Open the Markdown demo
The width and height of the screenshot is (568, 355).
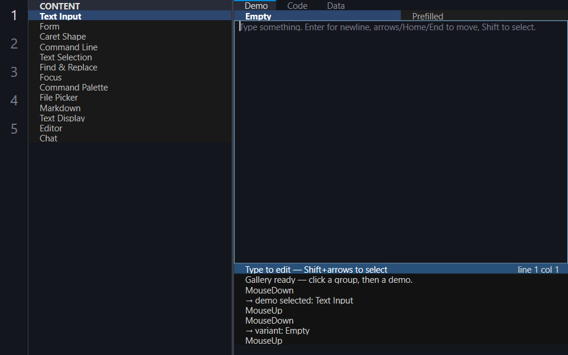tap(130, 108)
